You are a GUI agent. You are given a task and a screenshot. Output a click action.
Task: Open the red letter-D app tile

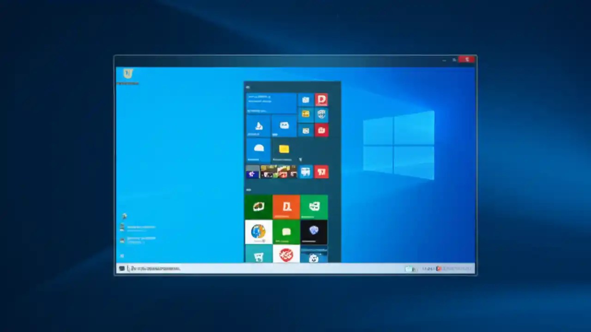pos(321,100)
